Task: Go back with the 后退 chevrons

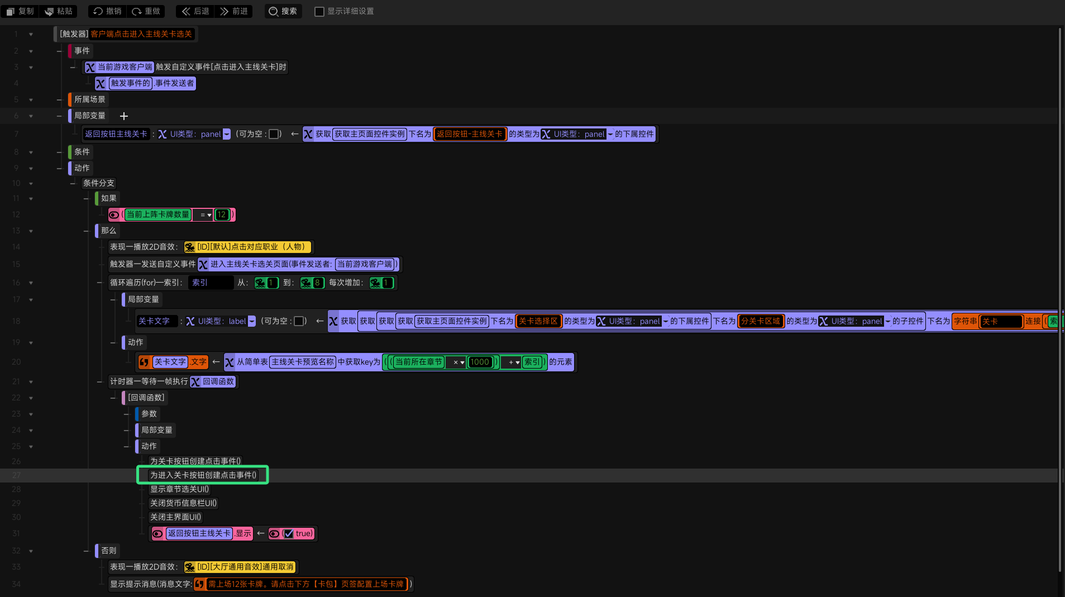Action: coord(186,11)
